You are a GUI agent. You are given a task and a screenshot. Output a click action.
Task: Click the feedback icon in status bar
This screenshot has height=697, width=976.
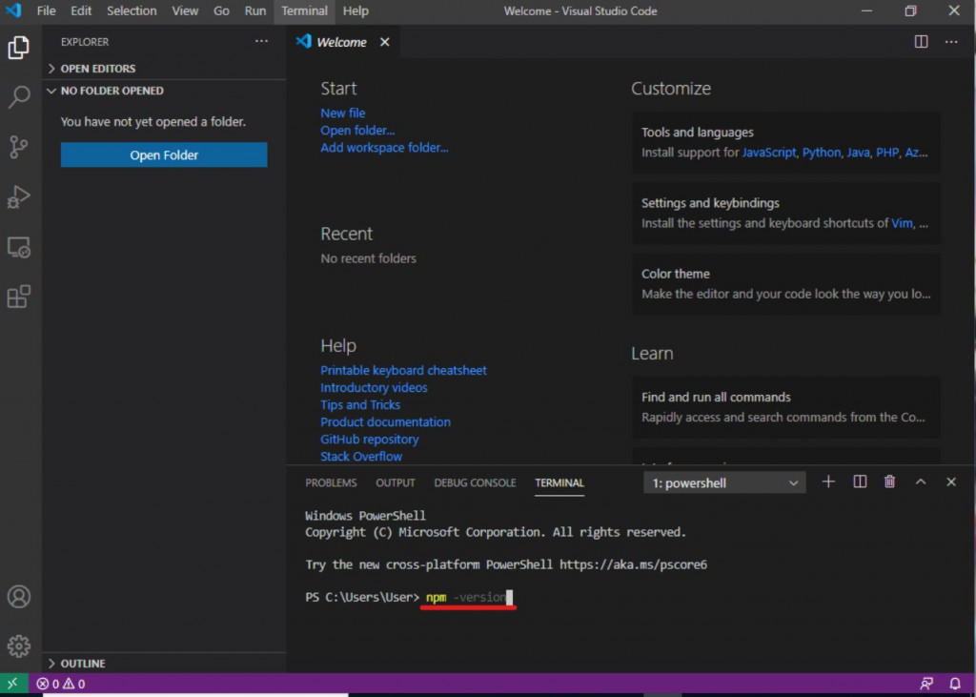[926, 684]
